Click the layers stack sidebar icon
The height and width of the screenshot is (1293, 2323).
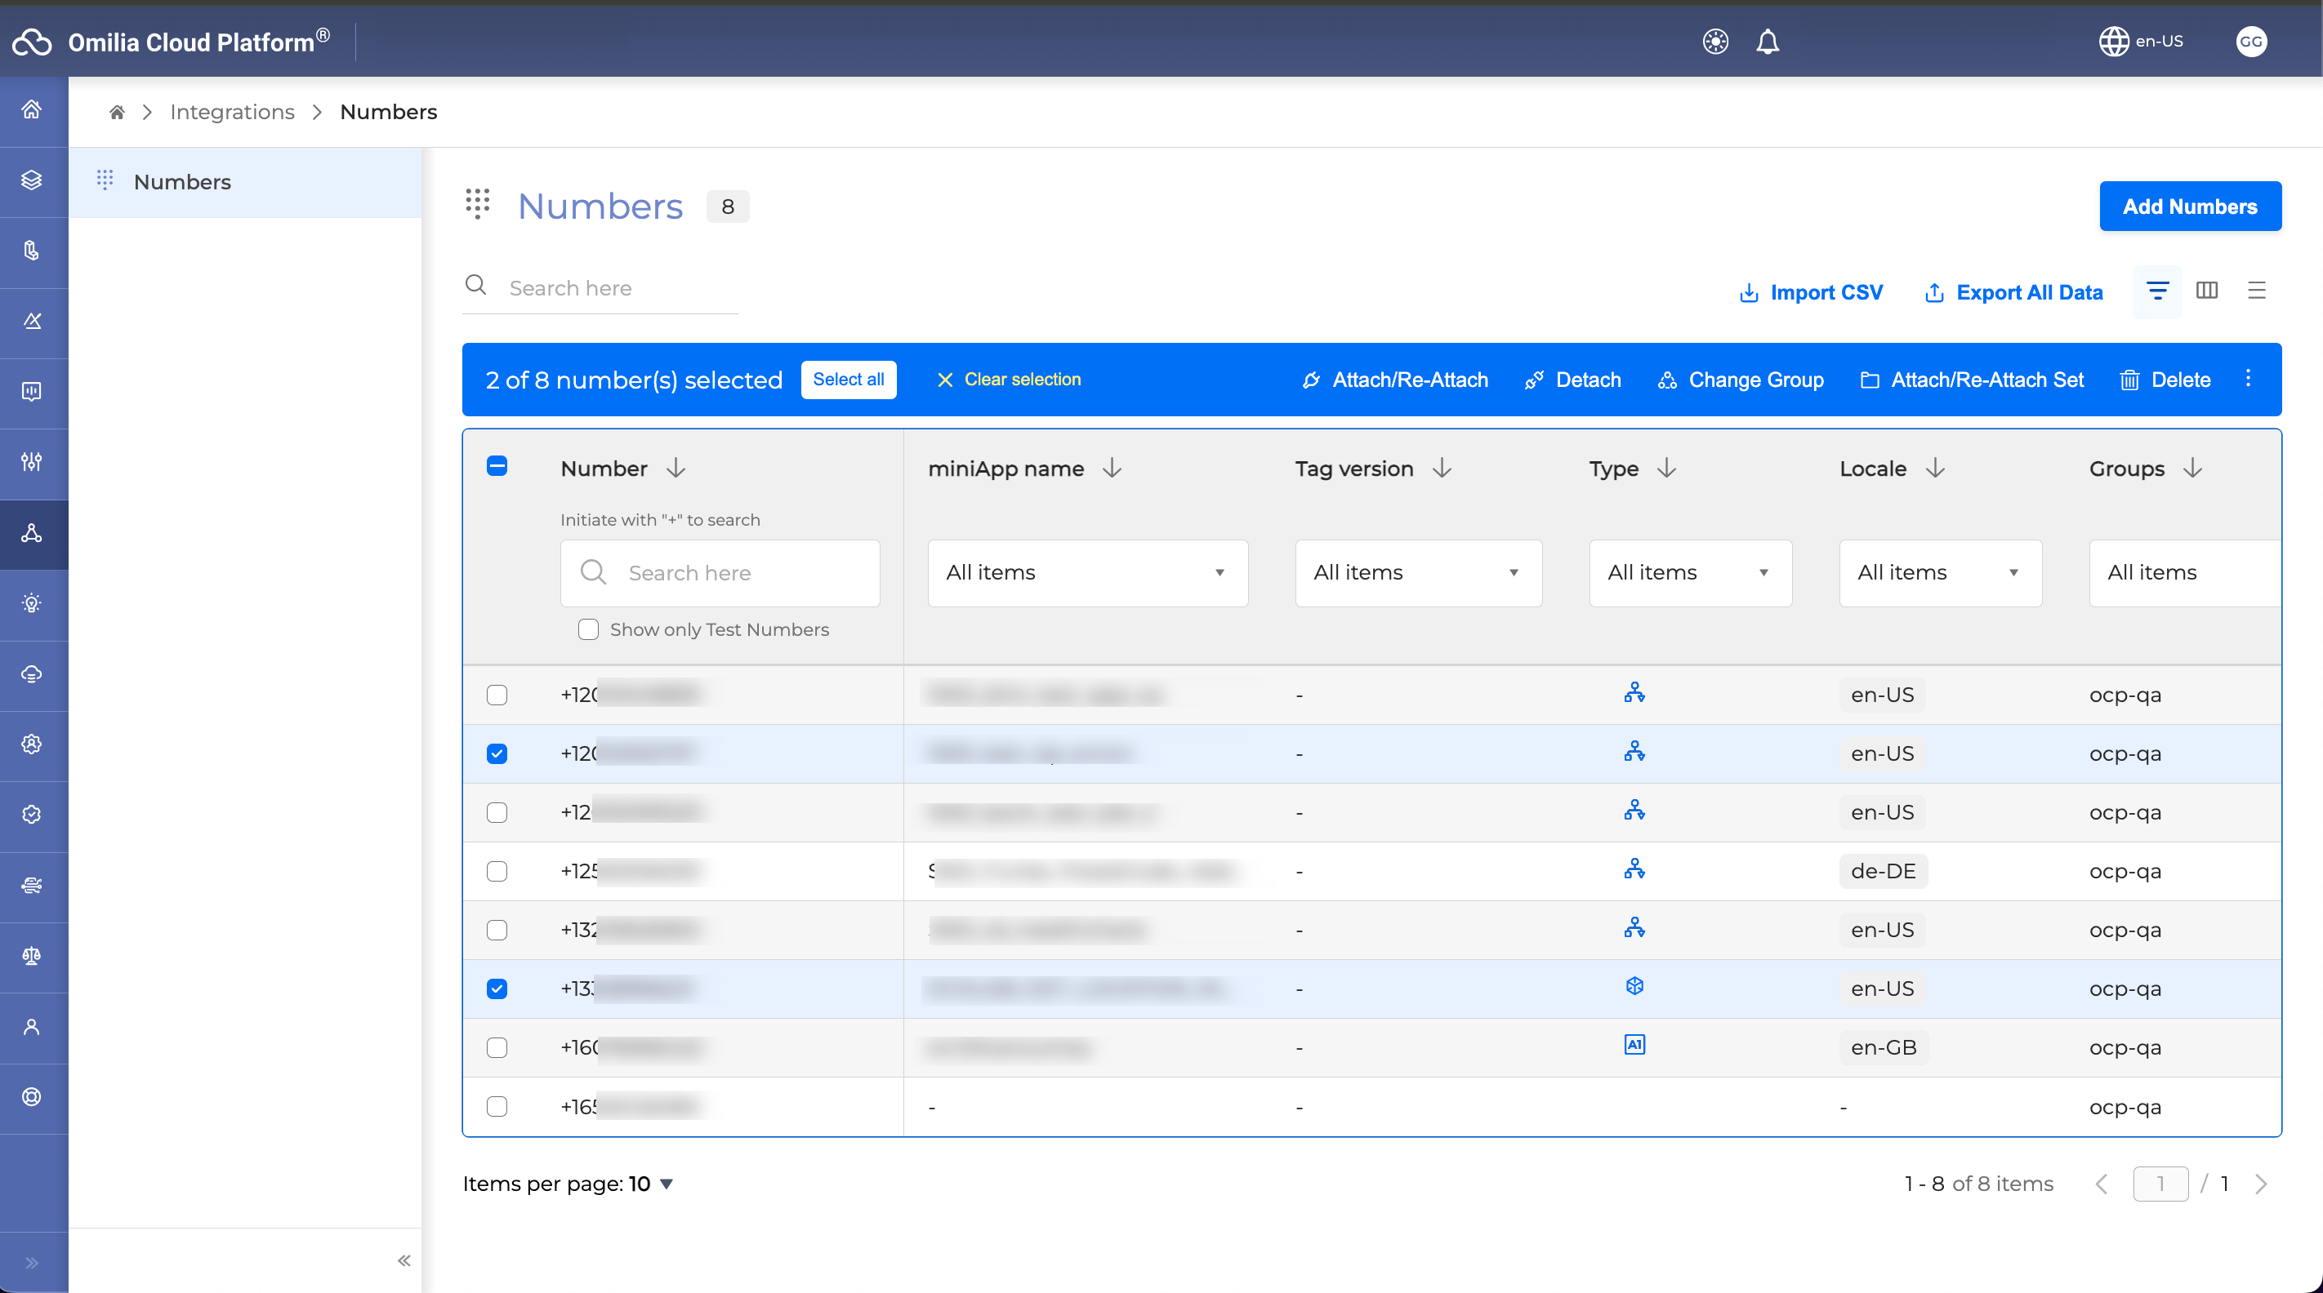coord(32,180)
